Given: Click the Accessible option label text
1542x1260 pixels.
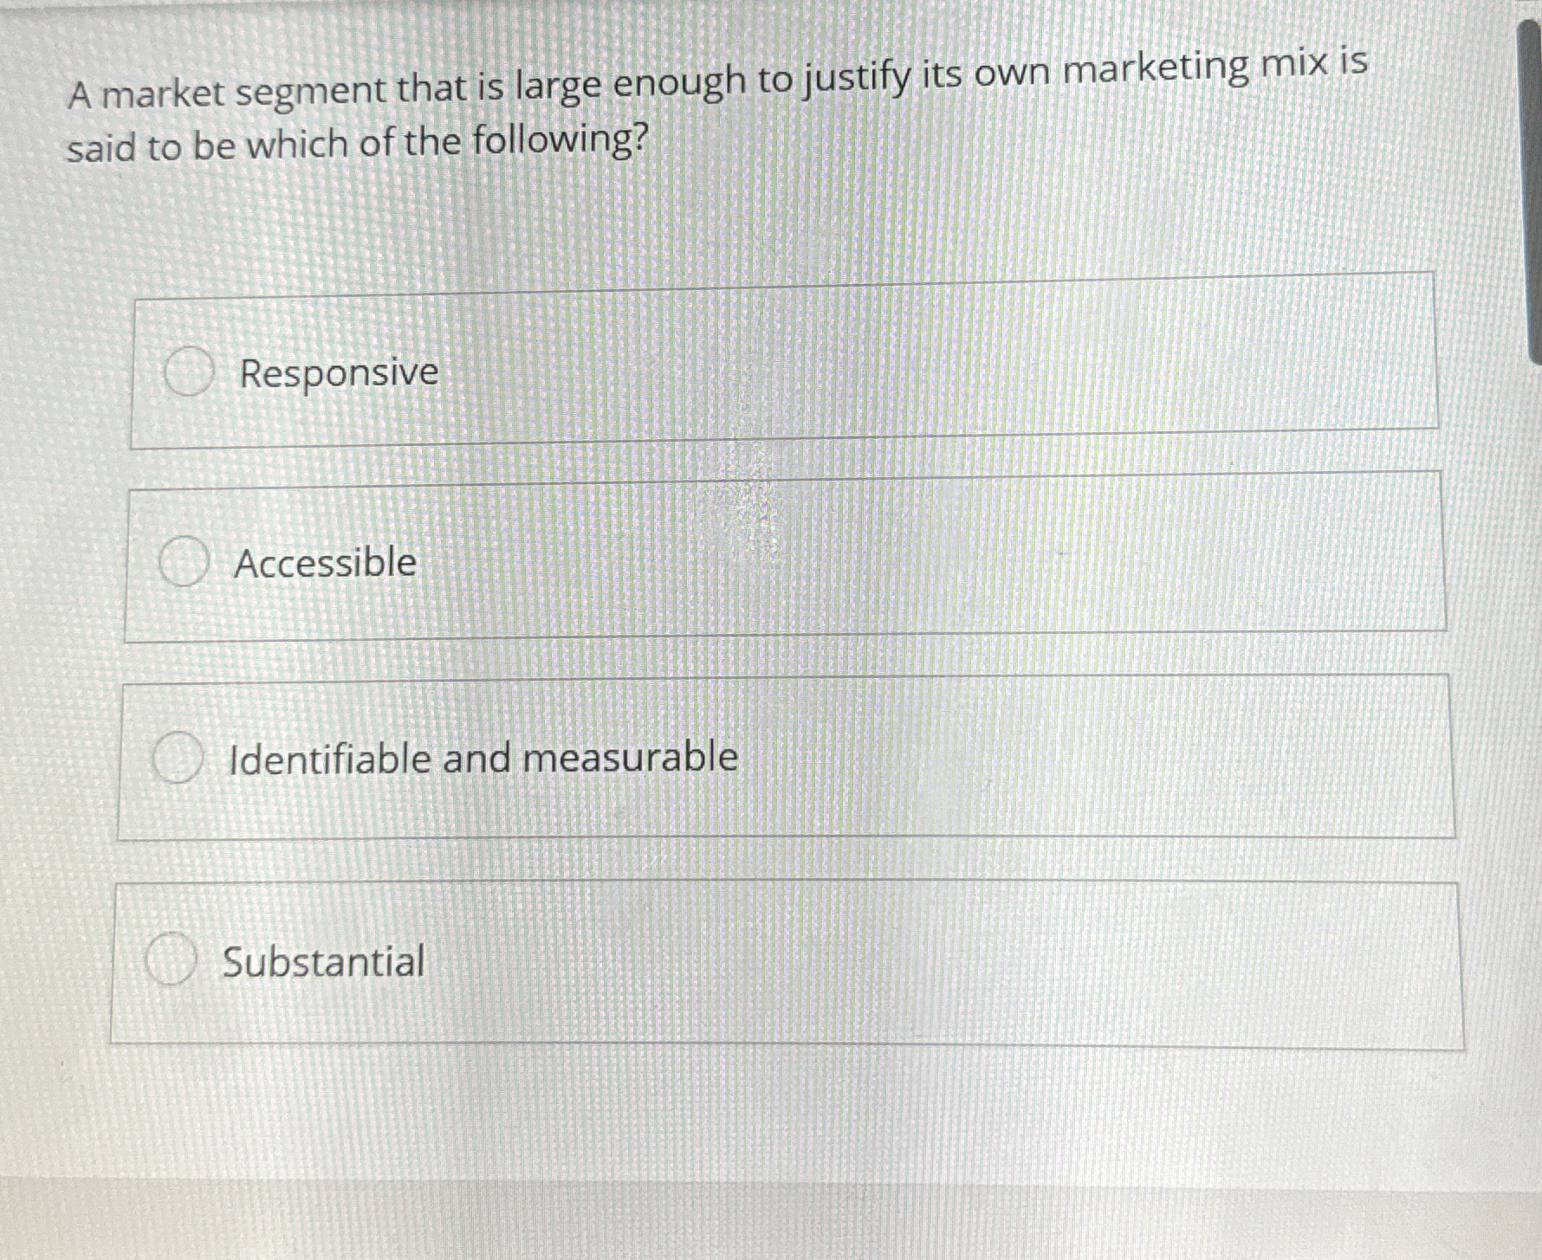Looking at the screenshot, I should tap(326, 564).
